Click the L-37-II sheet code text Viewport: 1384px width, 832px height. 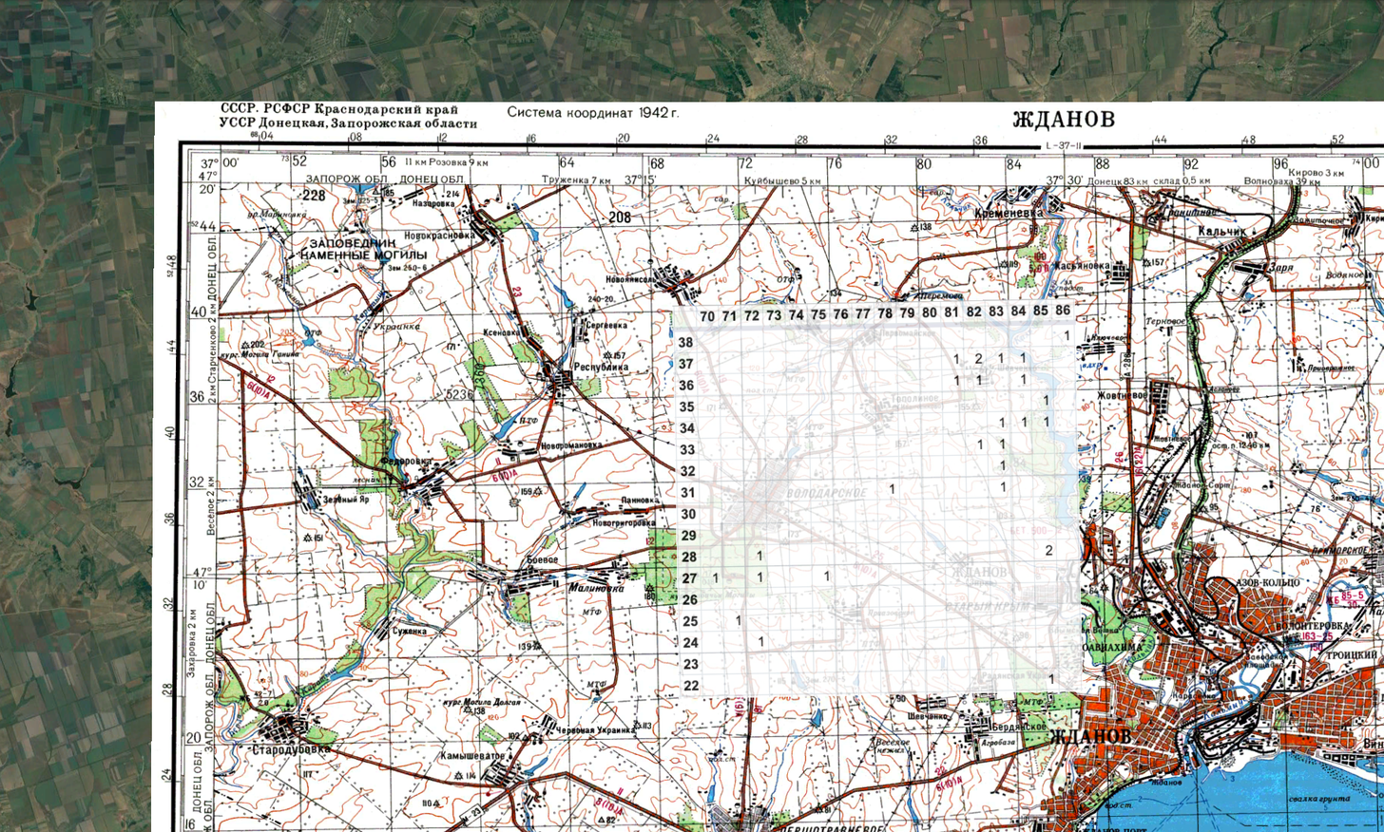click(x=1066, y=147)
